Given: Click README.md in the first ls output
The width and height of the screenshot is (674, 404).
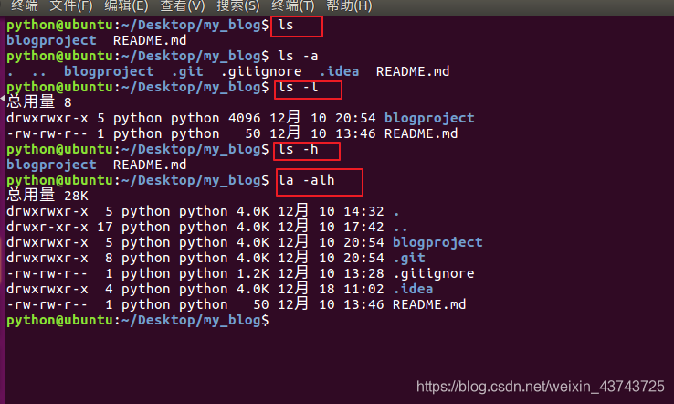Looking at the screenshot, I should [150, 40].
